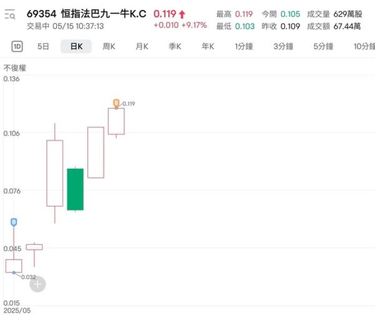Viewport: 375px width, 319px height.
Task: Click the red up arrow beside price
Action: (x=182, y=14)
